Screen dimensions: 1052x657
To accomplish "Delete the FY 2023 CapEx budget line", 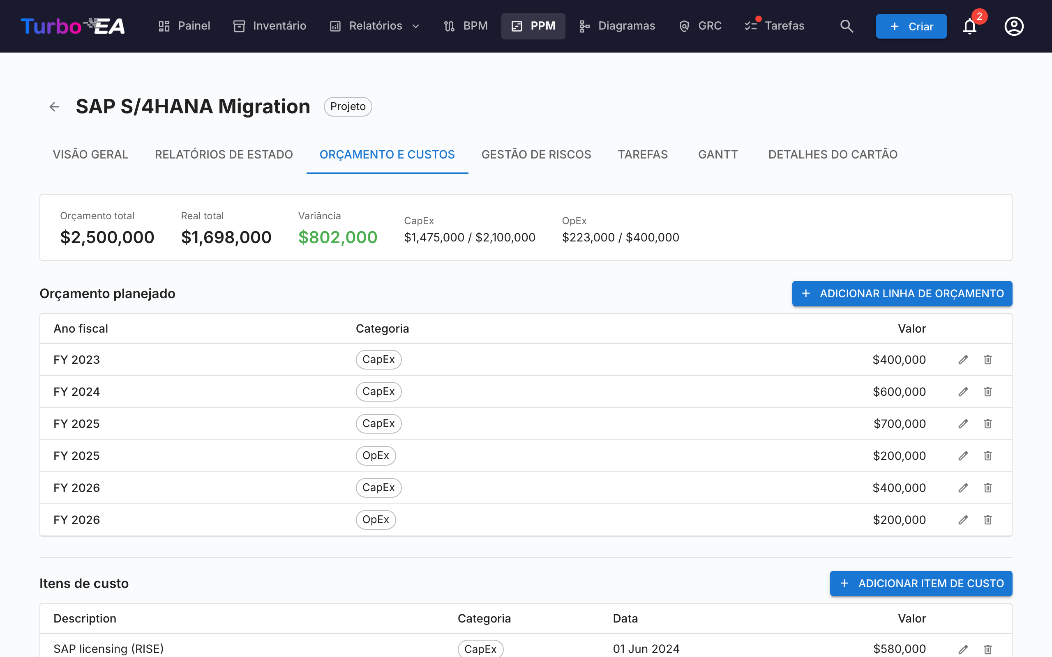I will tap(987, 360).
